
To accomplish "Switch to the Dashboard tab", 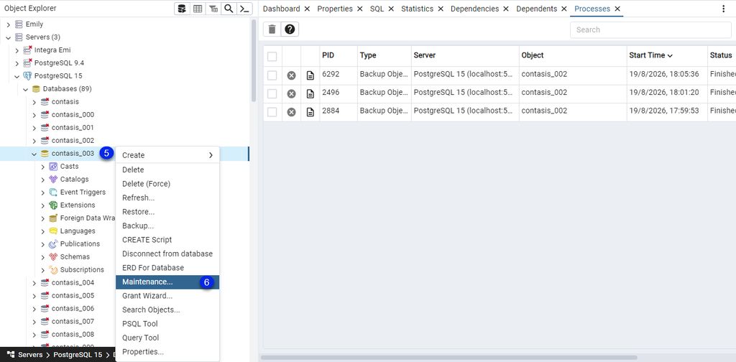I will [281, 9].
